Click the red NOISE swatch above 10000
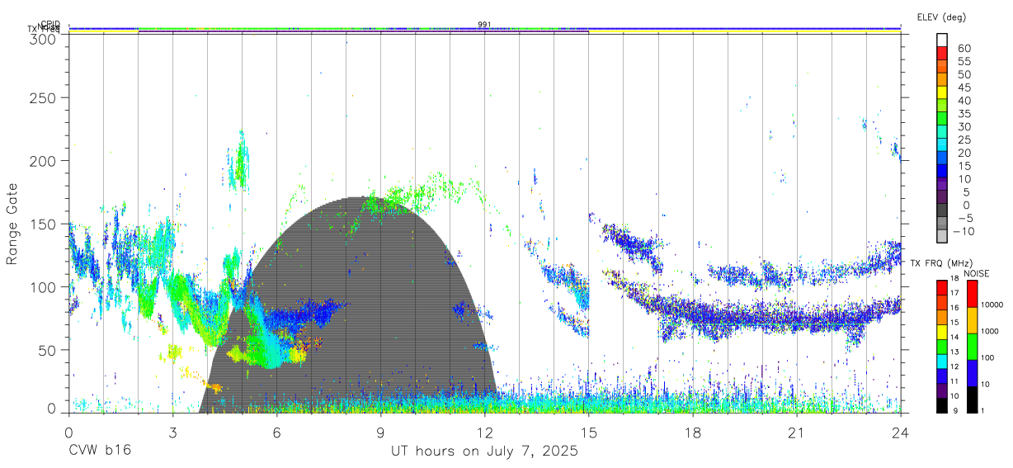The image size is (1013, 468). pos(971,293)
